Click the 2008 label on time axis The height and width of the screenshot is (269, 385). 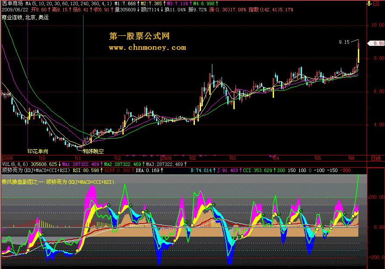tap(7, 159)
